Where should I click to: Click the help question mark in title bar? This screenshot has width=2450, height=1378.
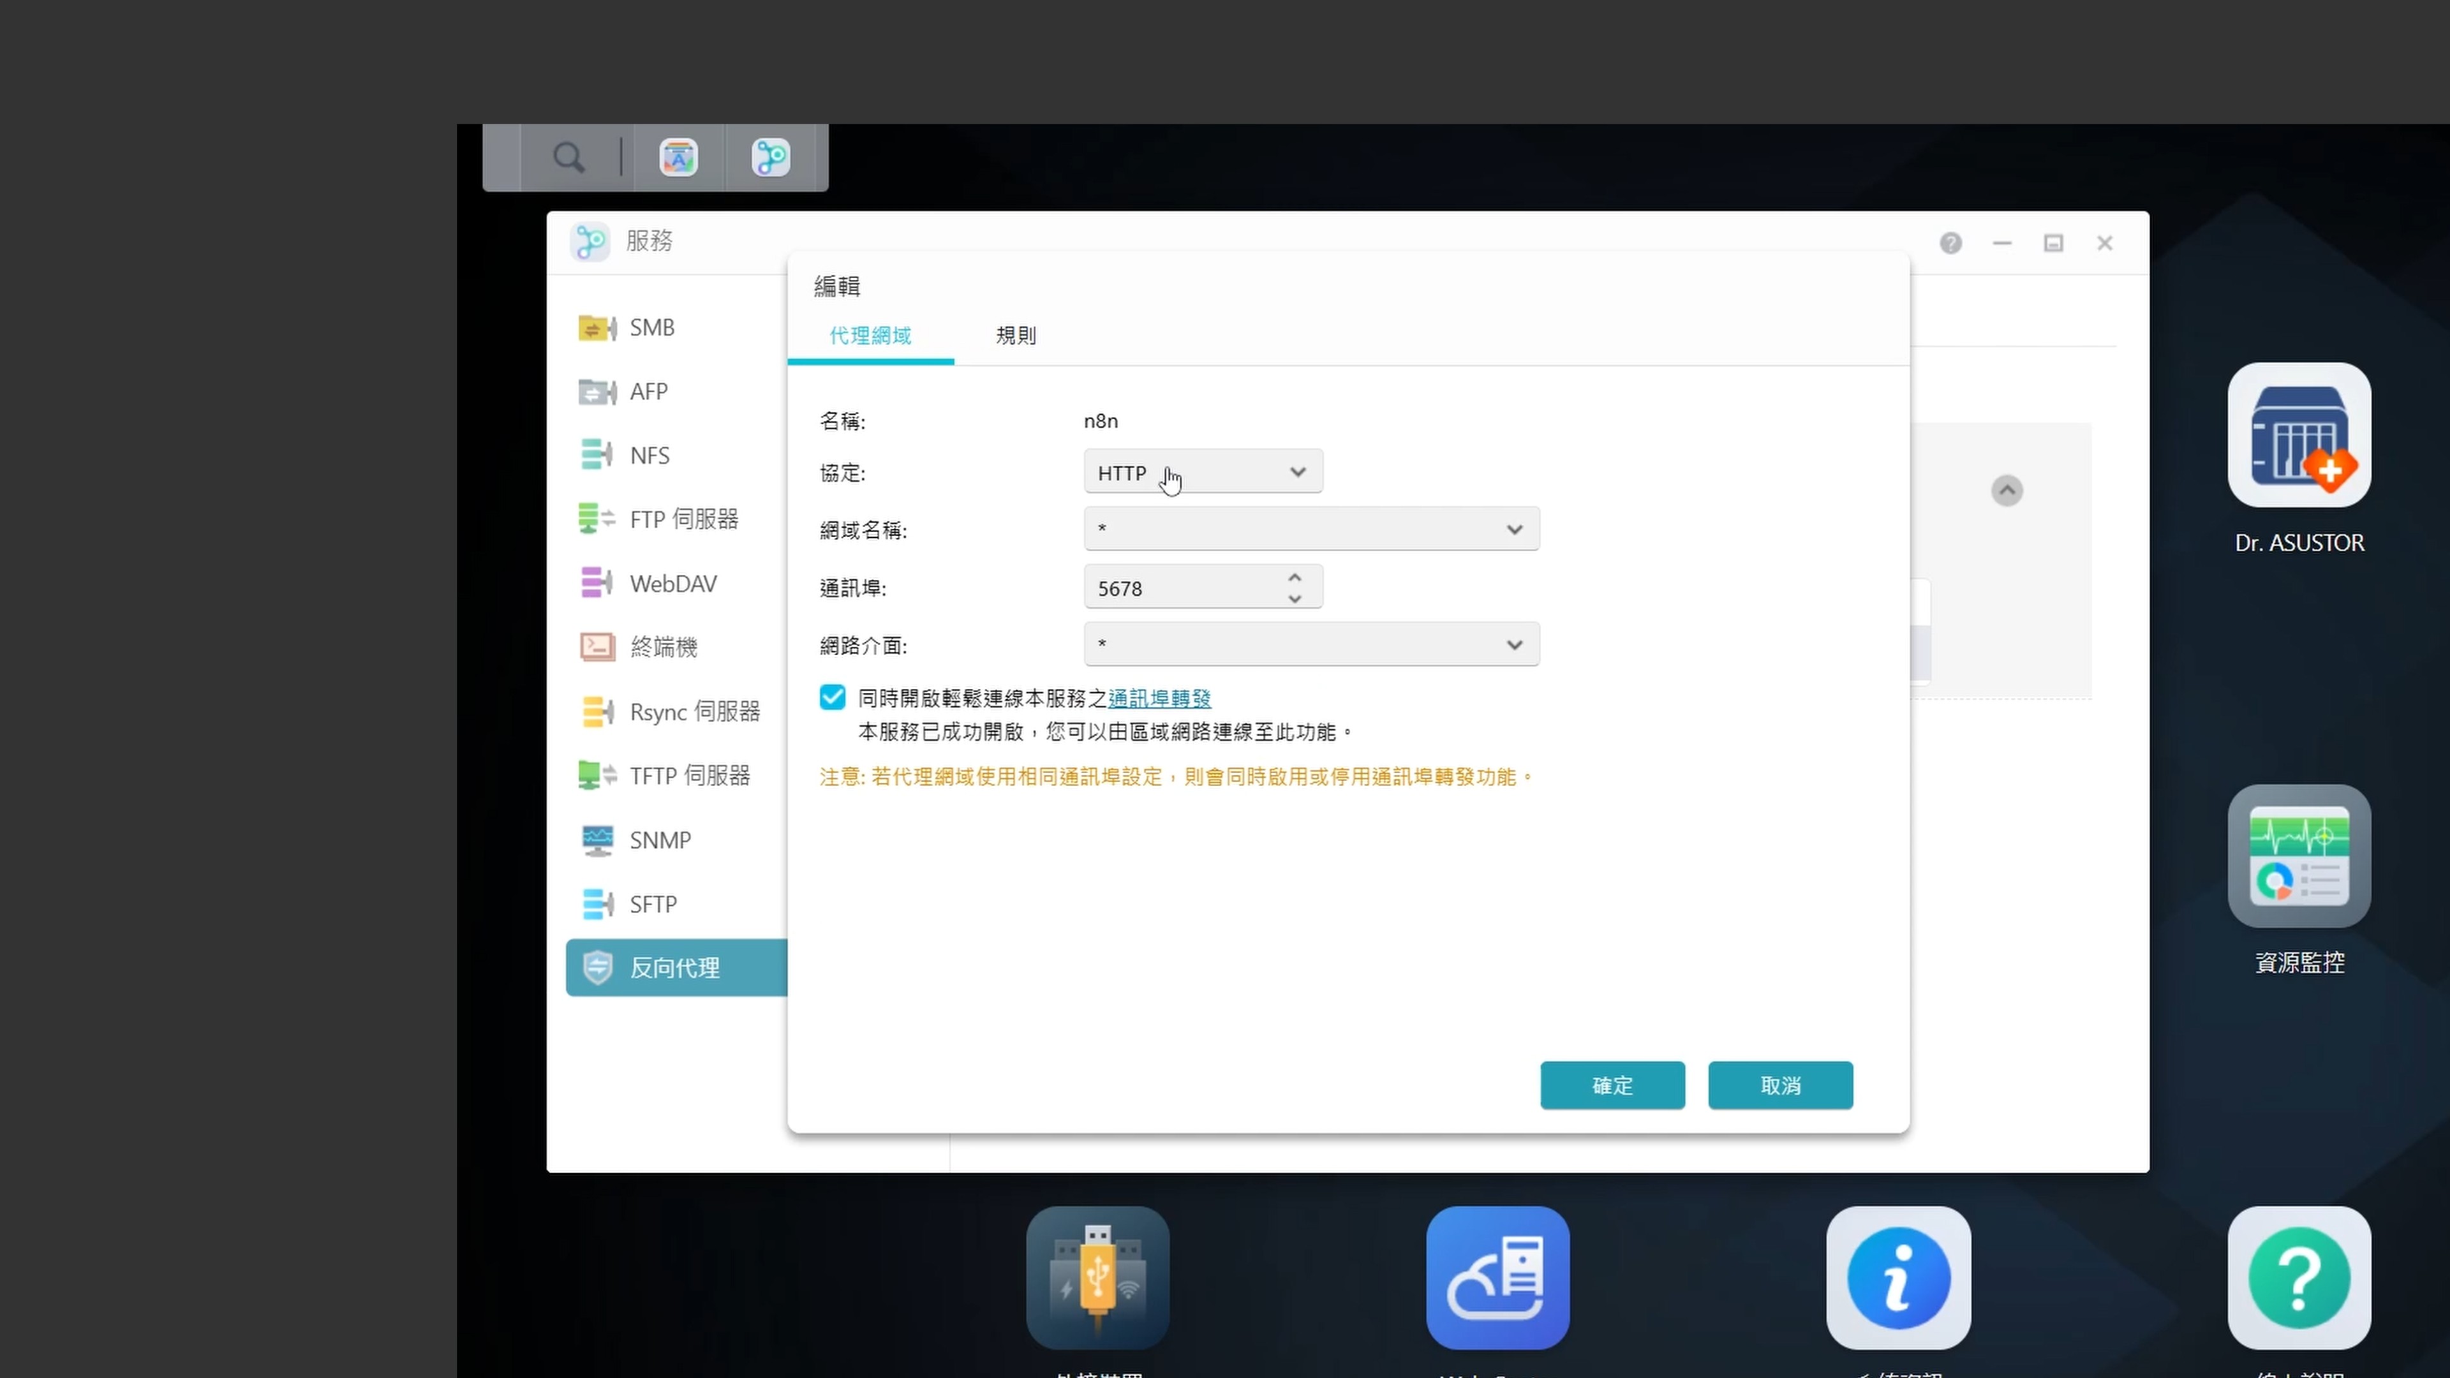[x=1950, y=244]
